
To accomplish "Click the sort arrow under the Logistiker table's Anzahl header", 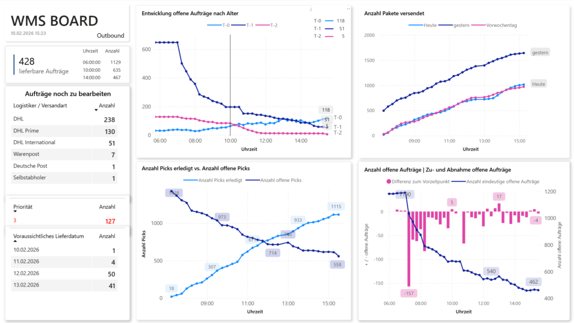I will click(x=96, y=110).
